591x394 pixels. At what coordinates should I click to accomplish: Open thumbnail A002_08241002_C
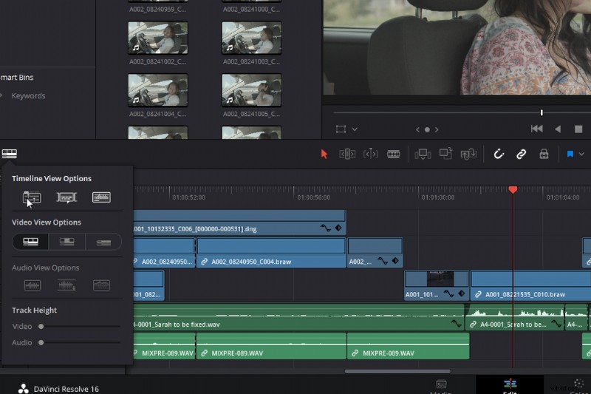pyautogui.click(x=158, y=38)
